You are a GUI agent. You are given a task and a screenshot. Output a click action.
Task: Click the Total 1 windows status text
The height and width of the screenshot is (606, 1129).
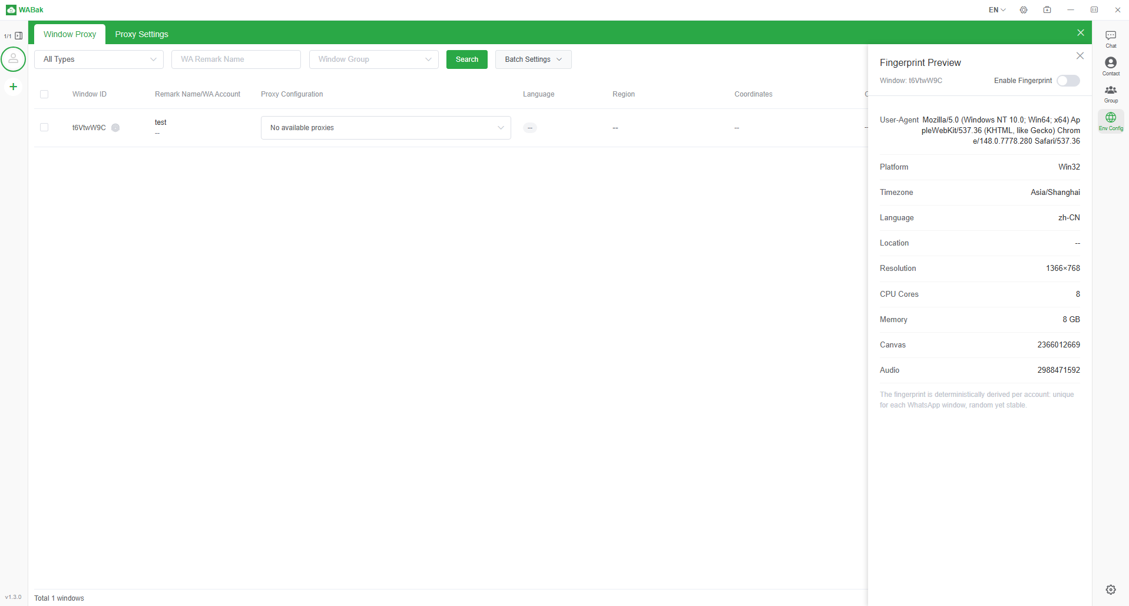pyautogui.click(x=59, y=598)
